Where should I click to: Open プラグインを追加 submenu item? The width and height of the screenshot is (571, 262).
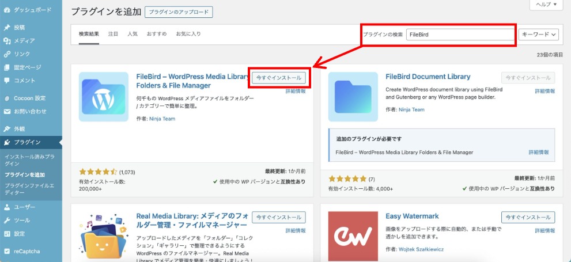pos(25,174)
